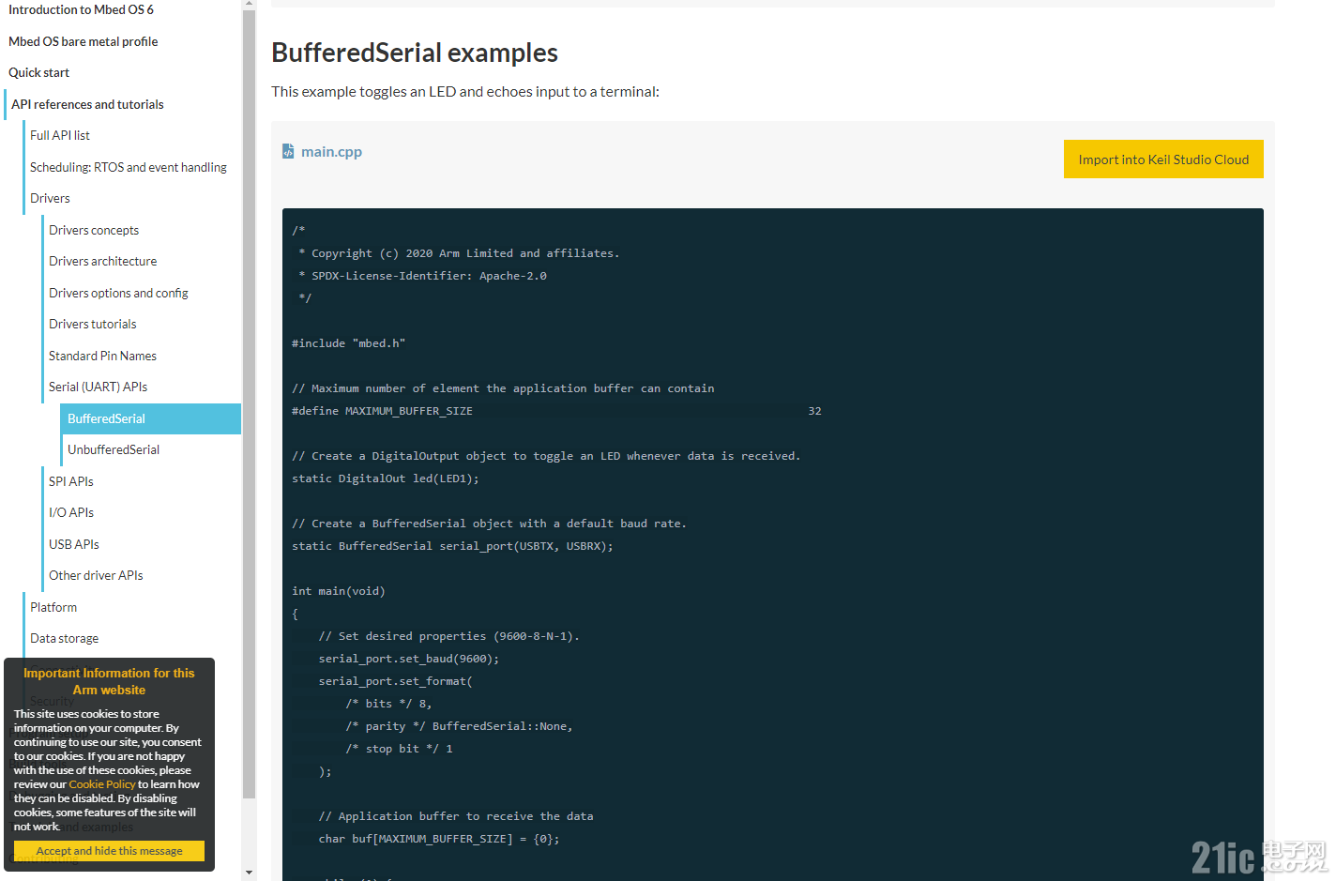Click the 'serial_port.set_format(' code line
Screen dimensions: 1336x881
point(395,681)
